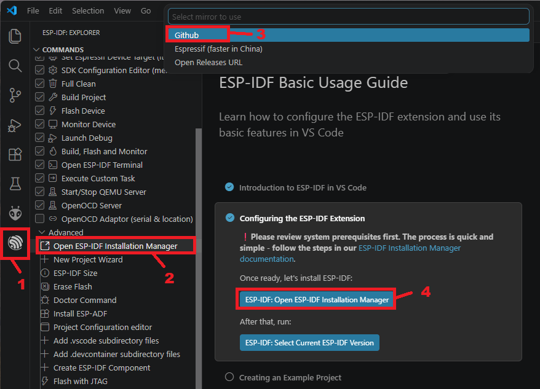This screenshot has width=540, height=389.
Task: Click the wrench icon of Build Project
Action: pyautogui.click(x=53, y=97)
